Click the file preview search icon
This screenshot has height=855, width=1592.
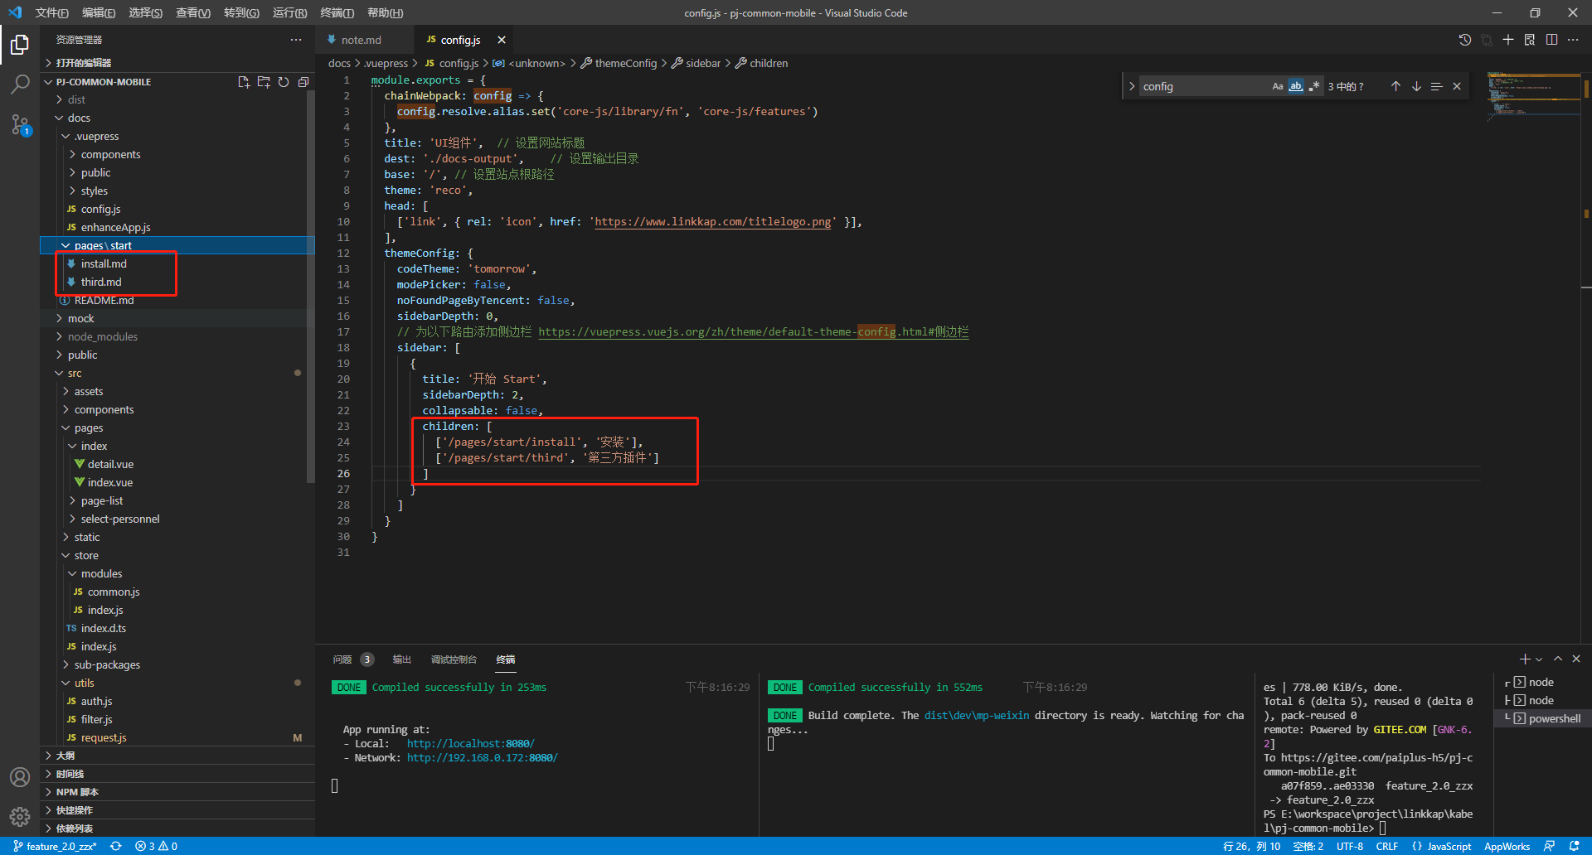pos(1530,40)
